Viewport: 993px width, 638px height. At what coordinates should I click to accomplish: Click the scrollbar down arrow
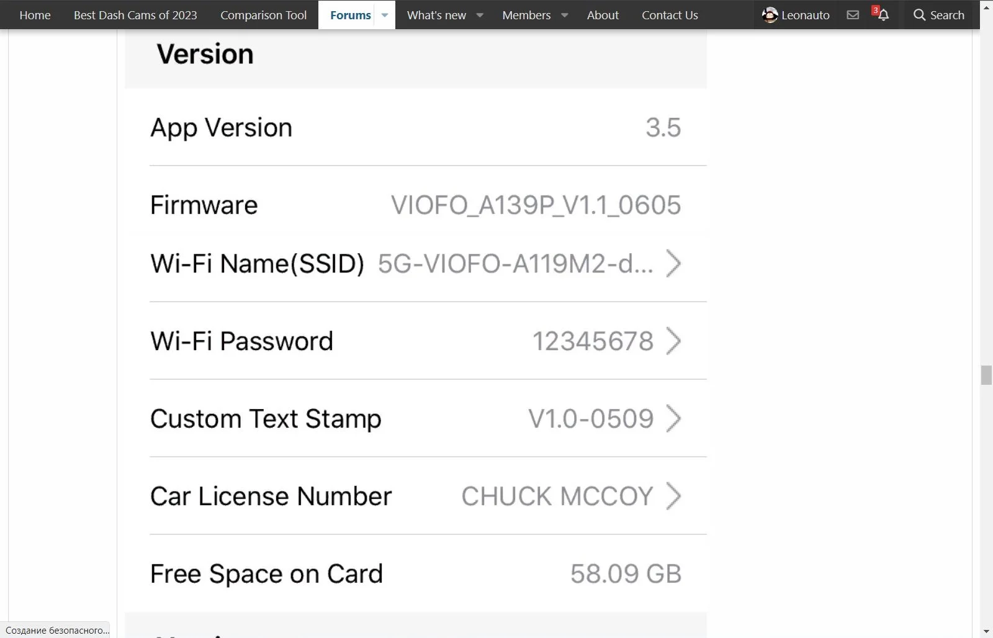[x=986, y=631]
